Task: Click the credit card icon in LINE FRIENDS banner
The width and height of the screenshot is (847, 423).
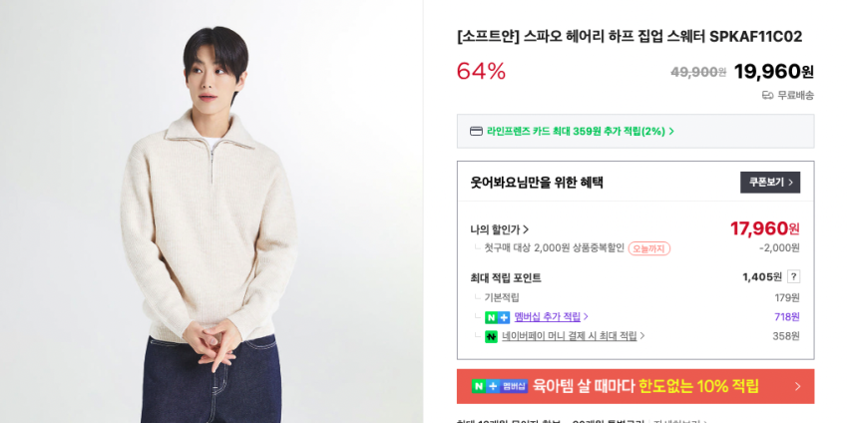Action: click(x=476, y=132)
